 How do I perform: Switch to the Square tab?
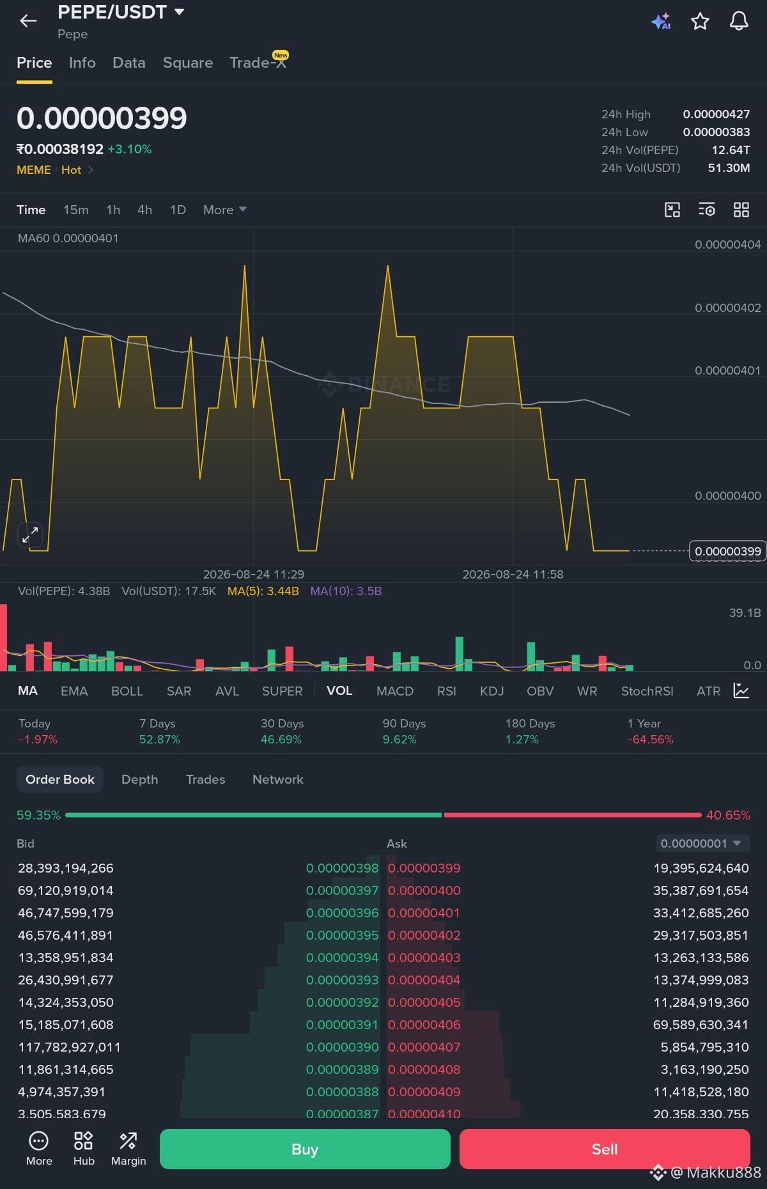[188, 63]
